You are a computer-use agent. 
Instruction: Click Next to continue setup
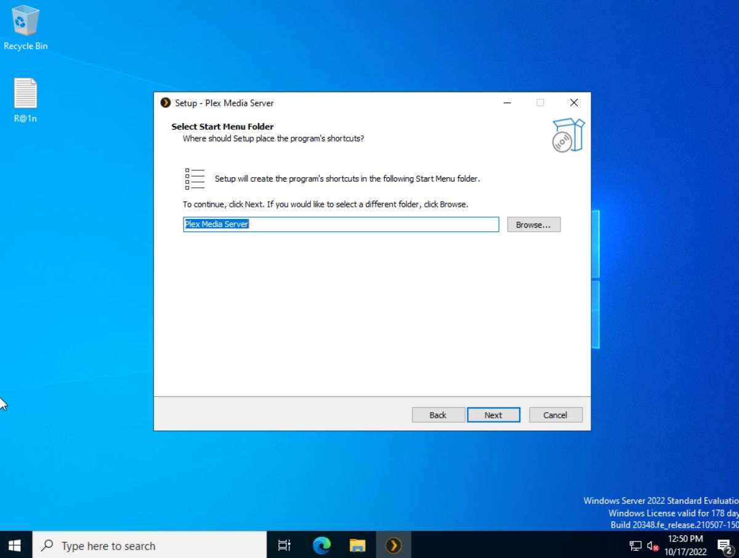pyautogui.click(x=493, y=415)
